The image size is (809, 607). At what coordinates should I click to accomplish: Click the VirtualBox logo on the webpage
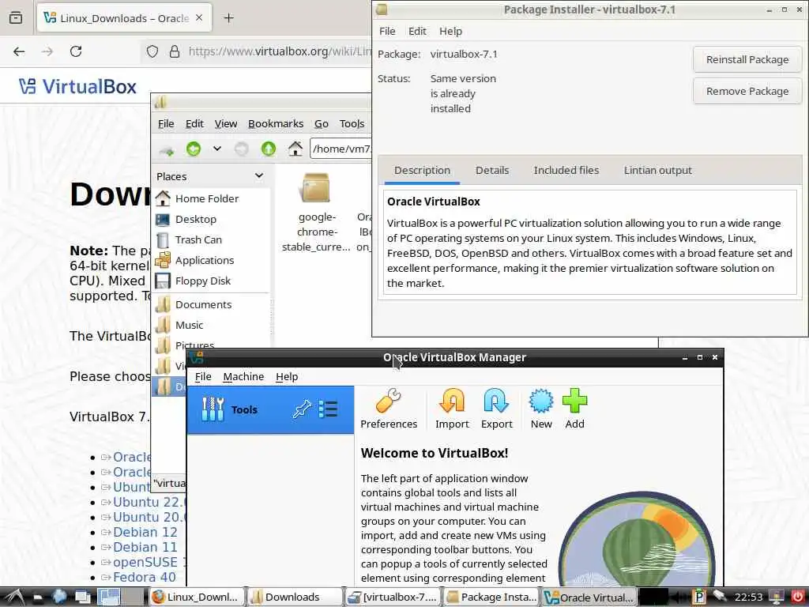pos(78,86)
